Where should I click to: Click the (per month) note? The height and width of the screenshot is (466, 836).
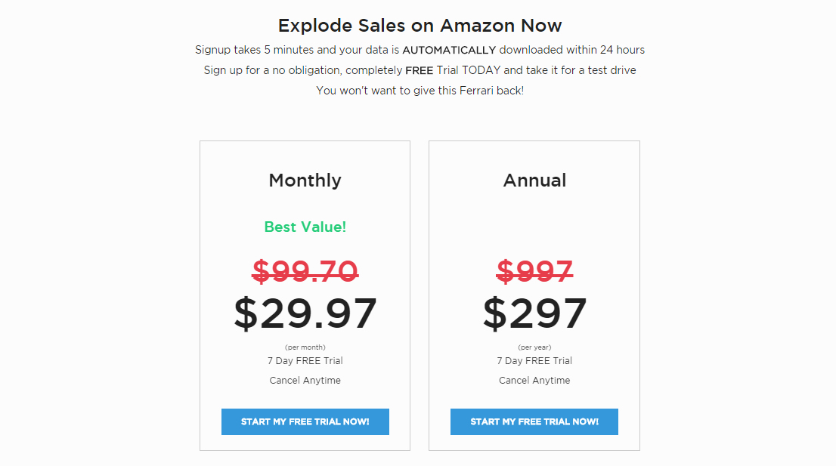305,347
